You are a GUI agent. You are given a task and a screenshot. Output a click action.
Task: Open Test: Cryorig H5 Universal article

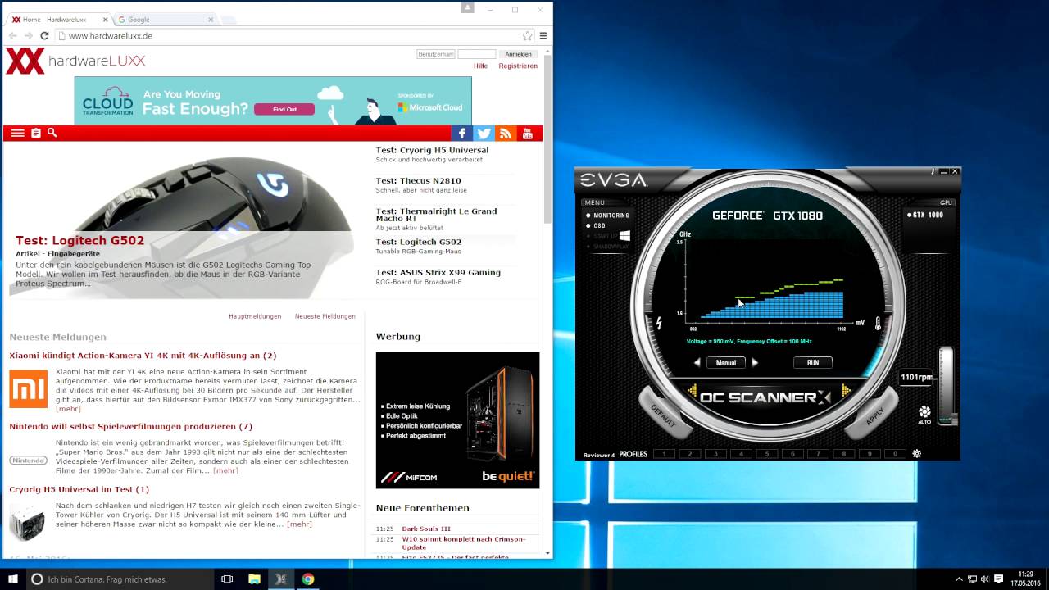(432, 150)
